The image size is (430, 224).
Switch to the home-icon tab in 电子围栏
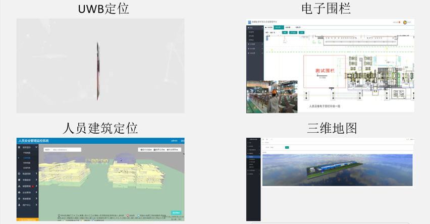pos(269,27)
